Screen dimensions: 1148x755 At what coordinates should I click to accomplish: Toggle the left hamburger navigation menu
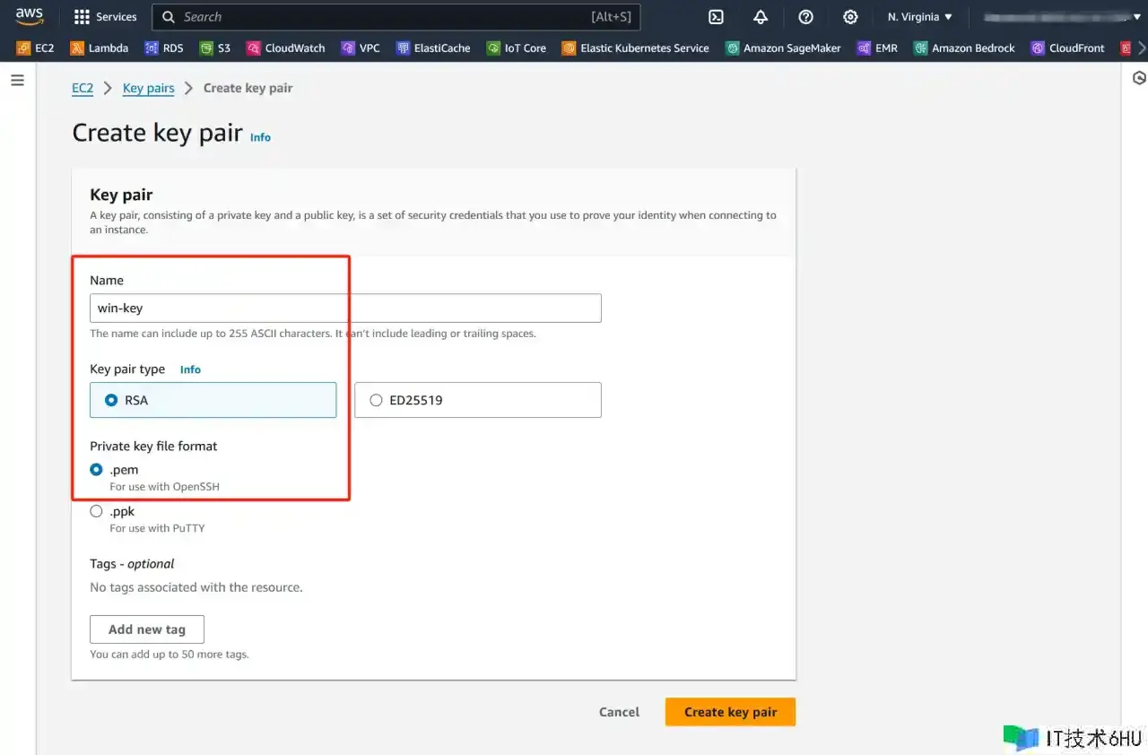pyautogui.click(x=17, y=81)
